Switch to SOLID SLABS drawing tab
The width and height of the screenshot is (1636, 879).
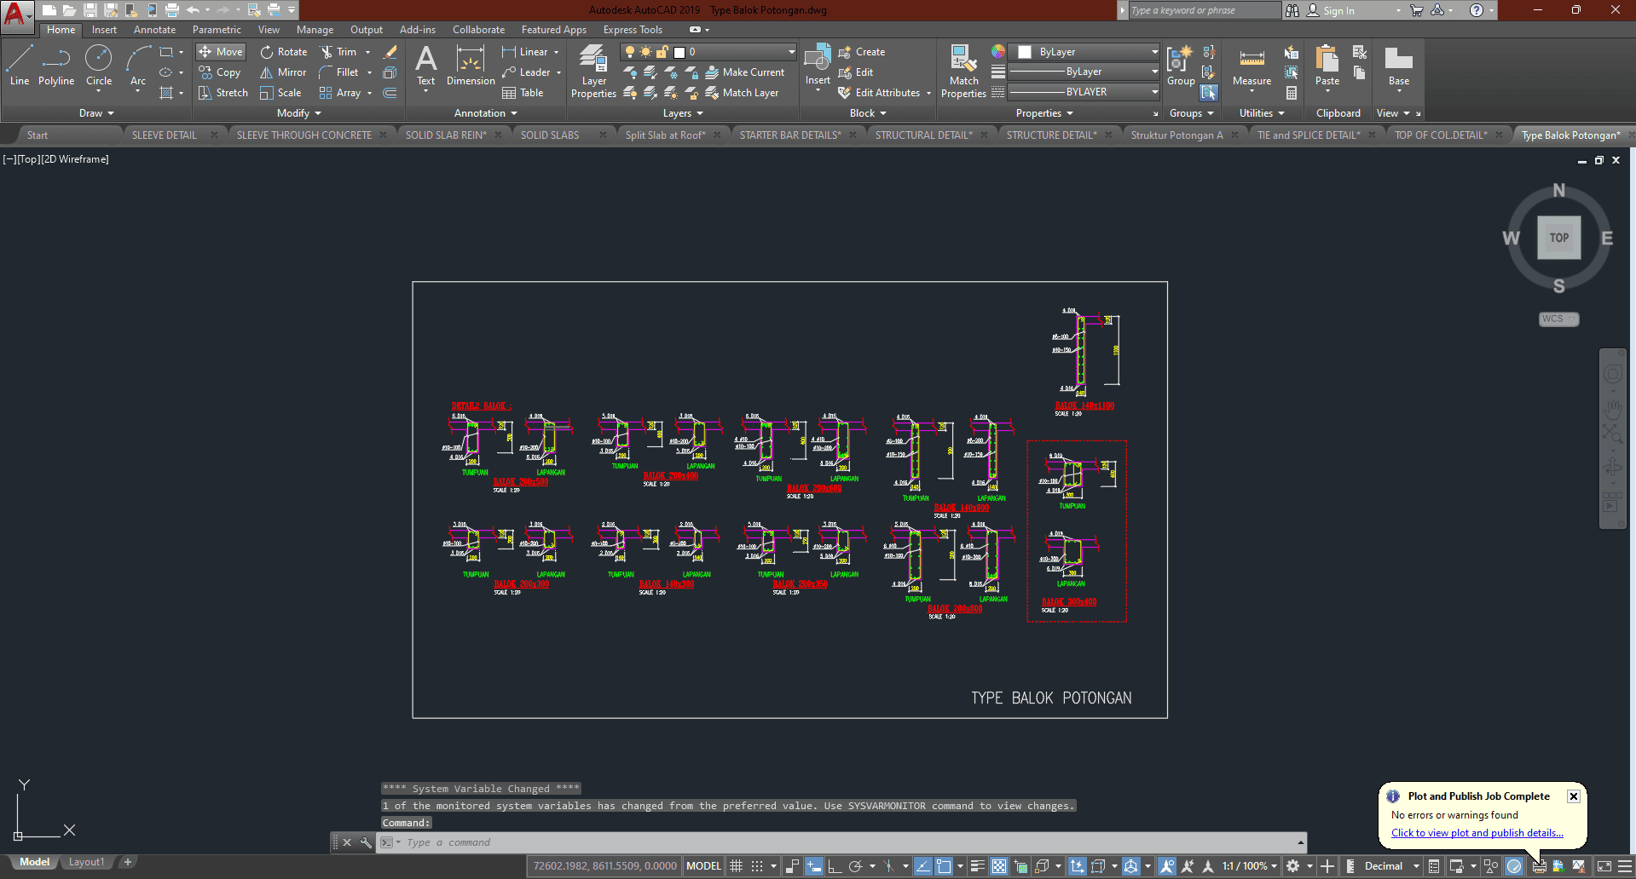[x=550, y=135]
